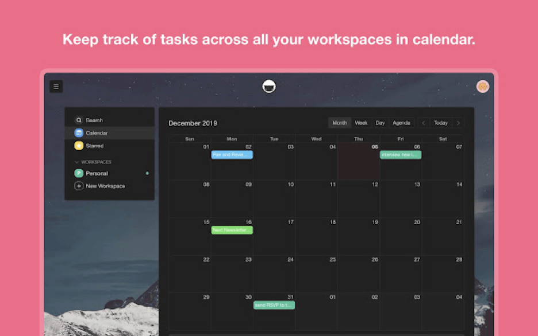The height and width of the screenshot is (336, 538).
Task: Switch to Month view
Action: pyautogui.click(x=340, y=123)
